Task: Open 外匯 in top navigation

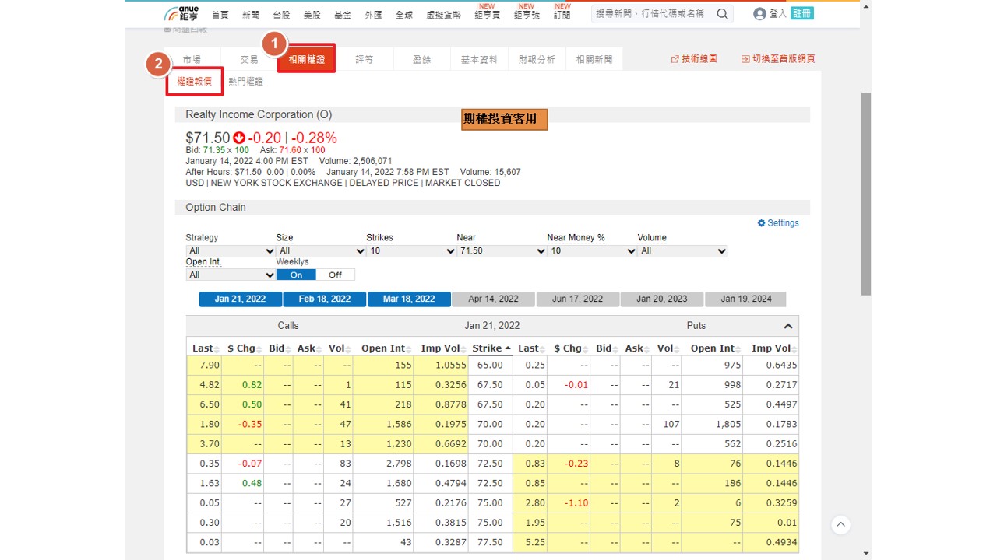Action: 373,15
